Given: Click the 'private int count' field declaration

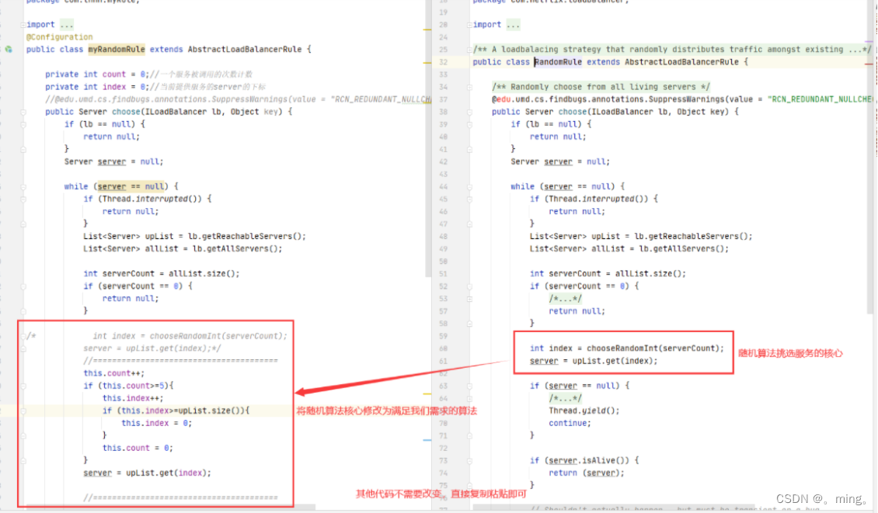Looking at the screenshot, I should (x=97, y=75).
